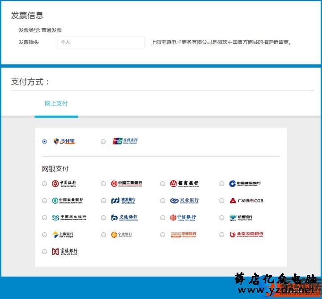Choose the China Merchants Bank 招商银行 radio button

(x=163, y=184)
